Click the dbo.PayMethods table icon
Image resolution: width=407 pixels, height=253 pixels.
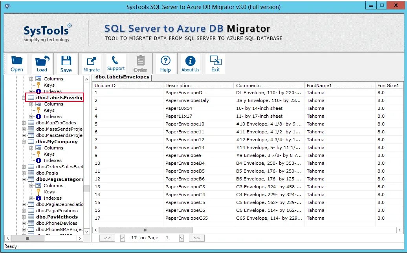click(x=31, y=217)
